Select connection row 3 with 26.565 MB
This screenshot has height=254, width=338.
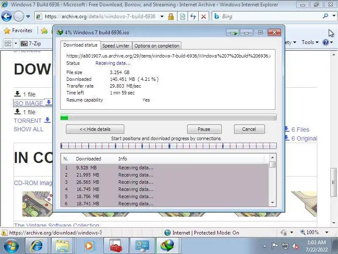[x=165, y=182]
